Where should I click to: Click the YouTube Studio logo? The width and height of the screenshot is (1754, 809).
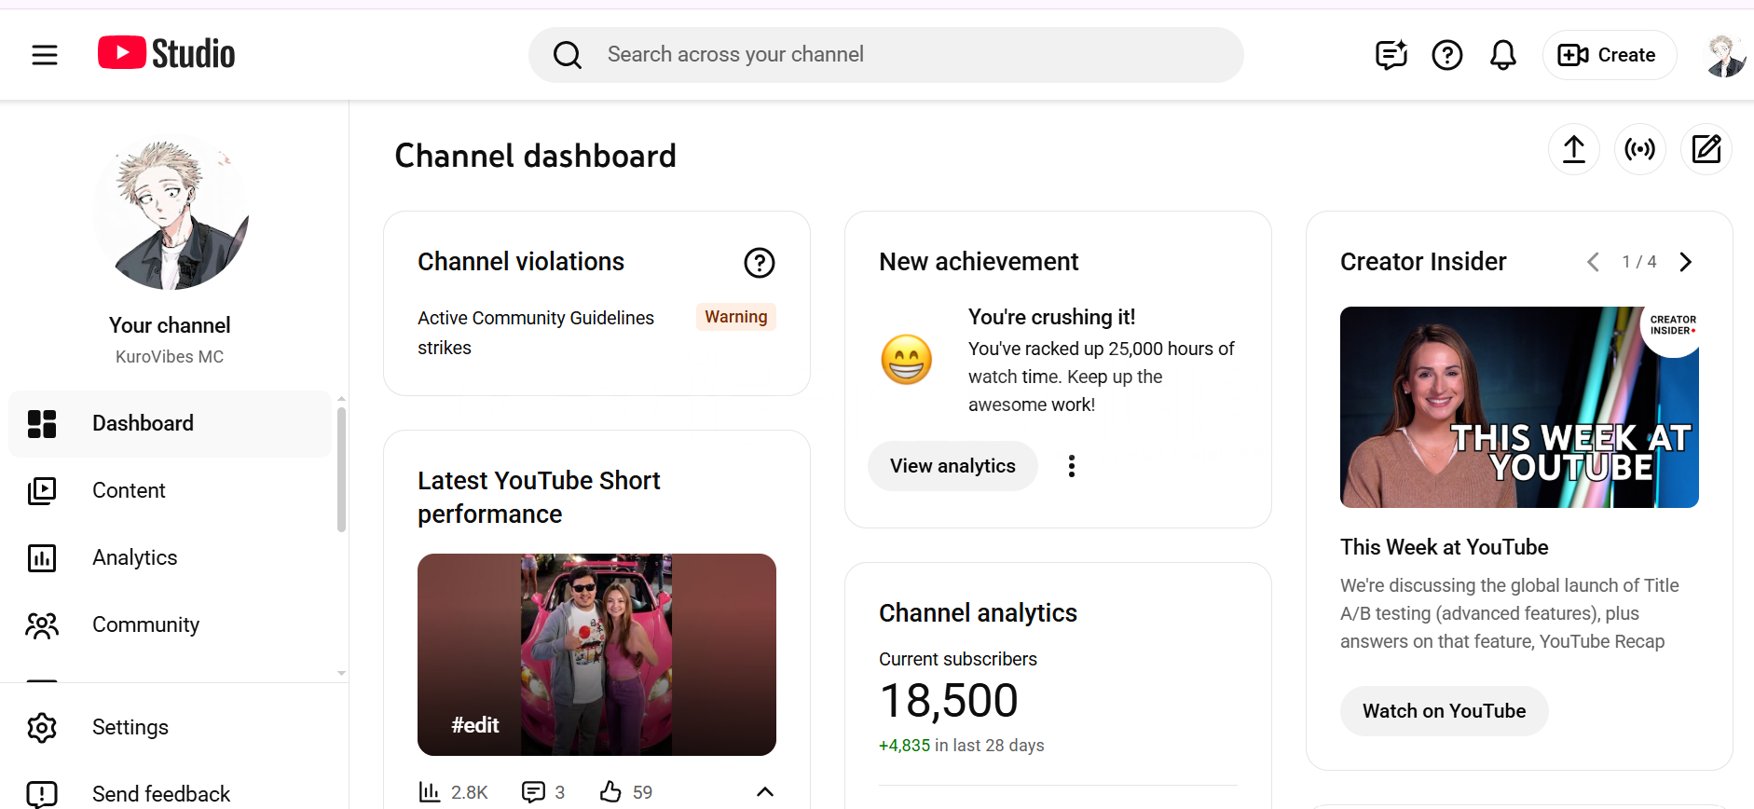(x=167, y=54)
